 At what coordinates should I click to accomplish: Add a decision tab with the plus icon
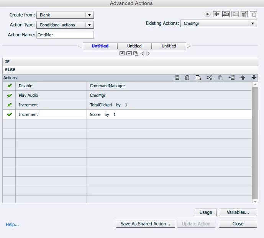point(122,54)
